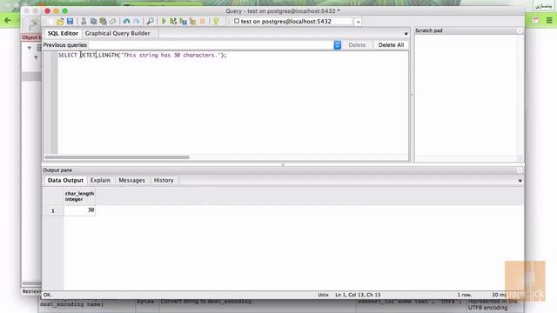The height and width of the screenshot is (313, 557).
Task: Click the Cancel query stop icon
Action: tap(203, 21)
